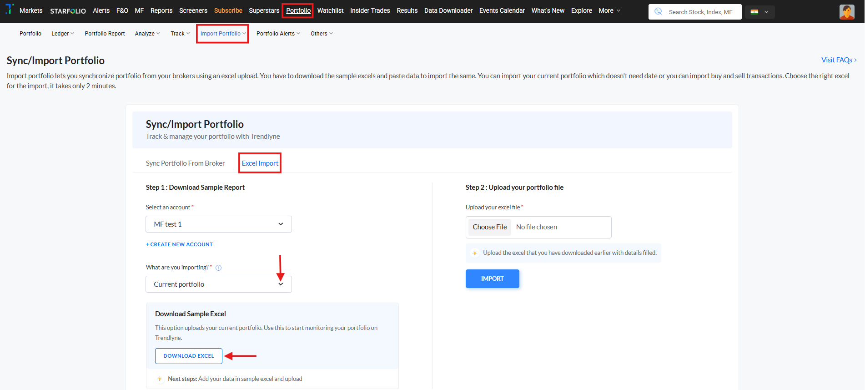Click the No file chosen text
The image size is (865, 390).
point(537,227)
